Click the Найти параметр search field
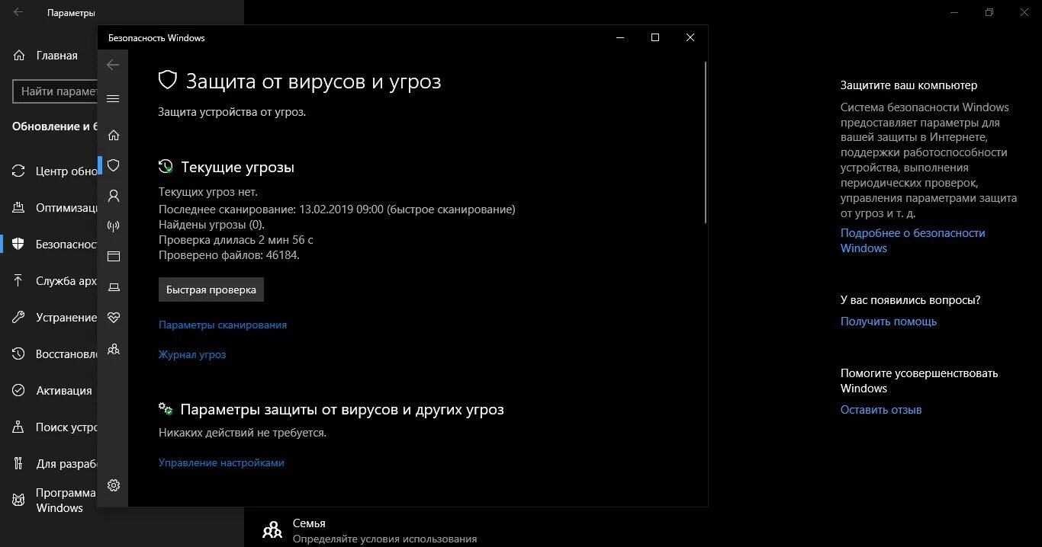 click(55, 91)
